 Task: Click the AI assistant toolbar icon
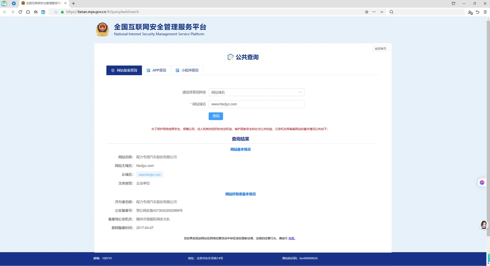43,12
